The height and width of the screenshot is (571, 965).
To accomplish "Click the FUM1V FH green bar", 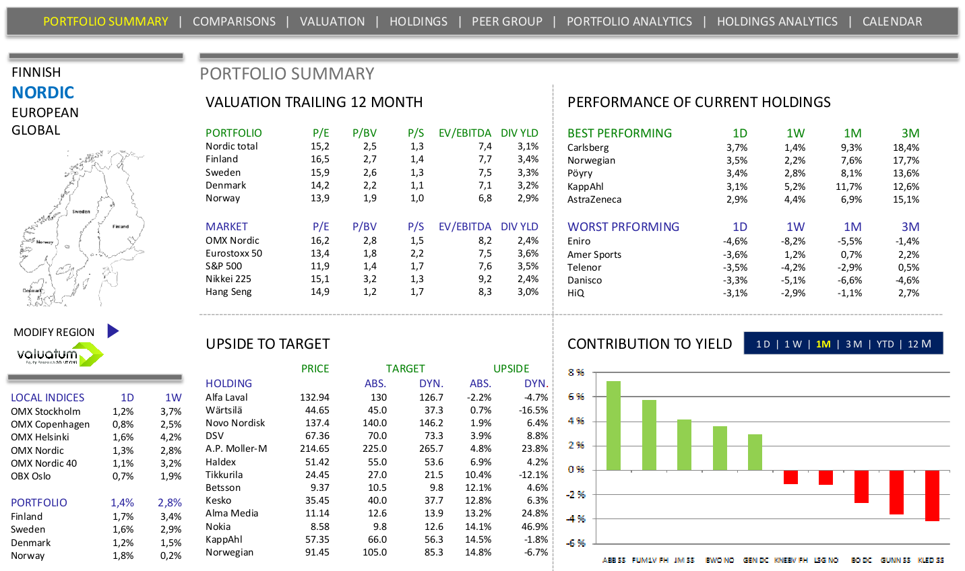I will tap(649, 435).
